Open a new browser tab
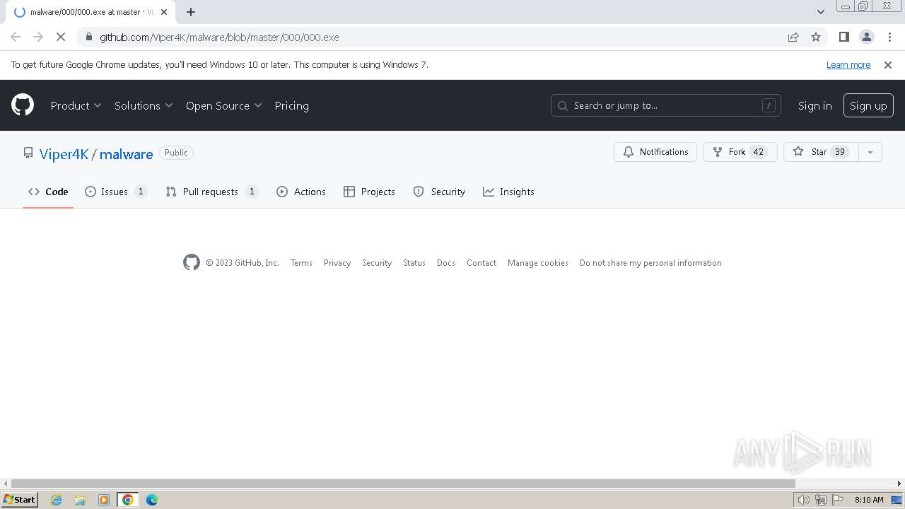 click(191, 12)
